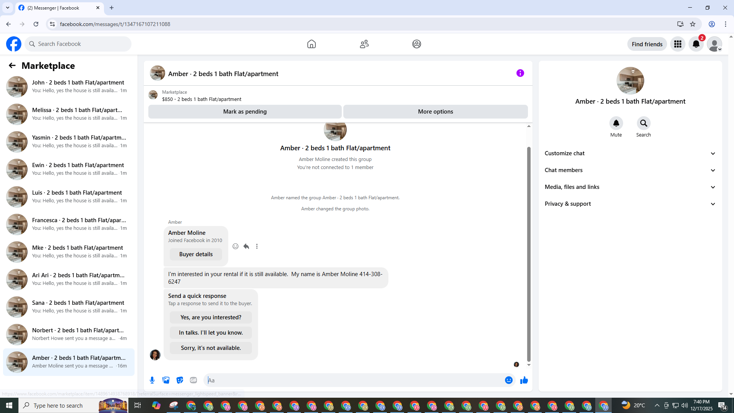Attach a photo using the image icon
Viewport: 734px width, 413px height.
click(166, 380)
